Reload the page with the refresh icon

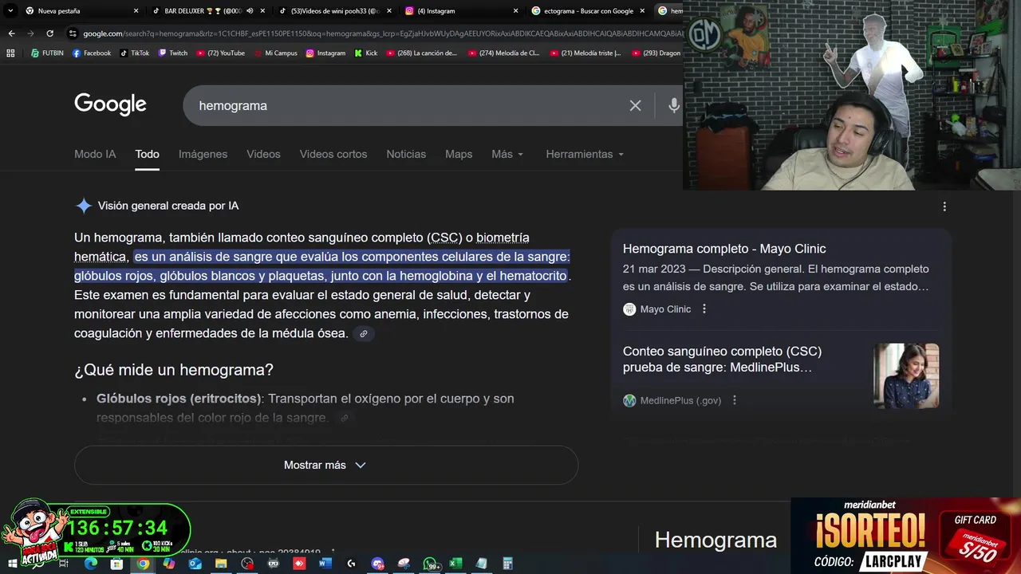coord(49,33)
